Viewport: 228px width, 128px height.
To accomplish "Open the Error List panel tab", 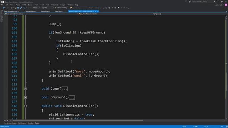I will [31, 123].
